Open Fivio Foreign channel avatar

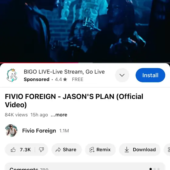tap(11, 131)
